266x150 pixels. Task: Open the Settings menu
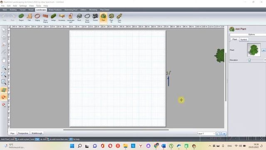pos(23,6)
